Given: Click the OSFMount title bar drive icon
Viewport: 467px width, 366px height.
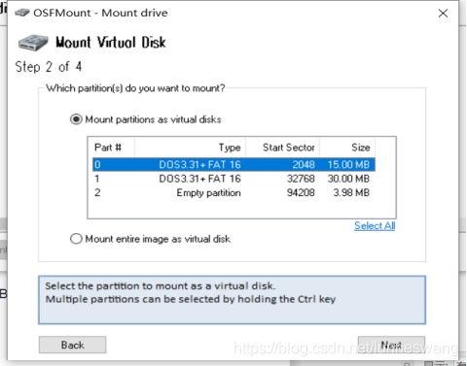Looking at the screenshot, I should pos(22,13).
